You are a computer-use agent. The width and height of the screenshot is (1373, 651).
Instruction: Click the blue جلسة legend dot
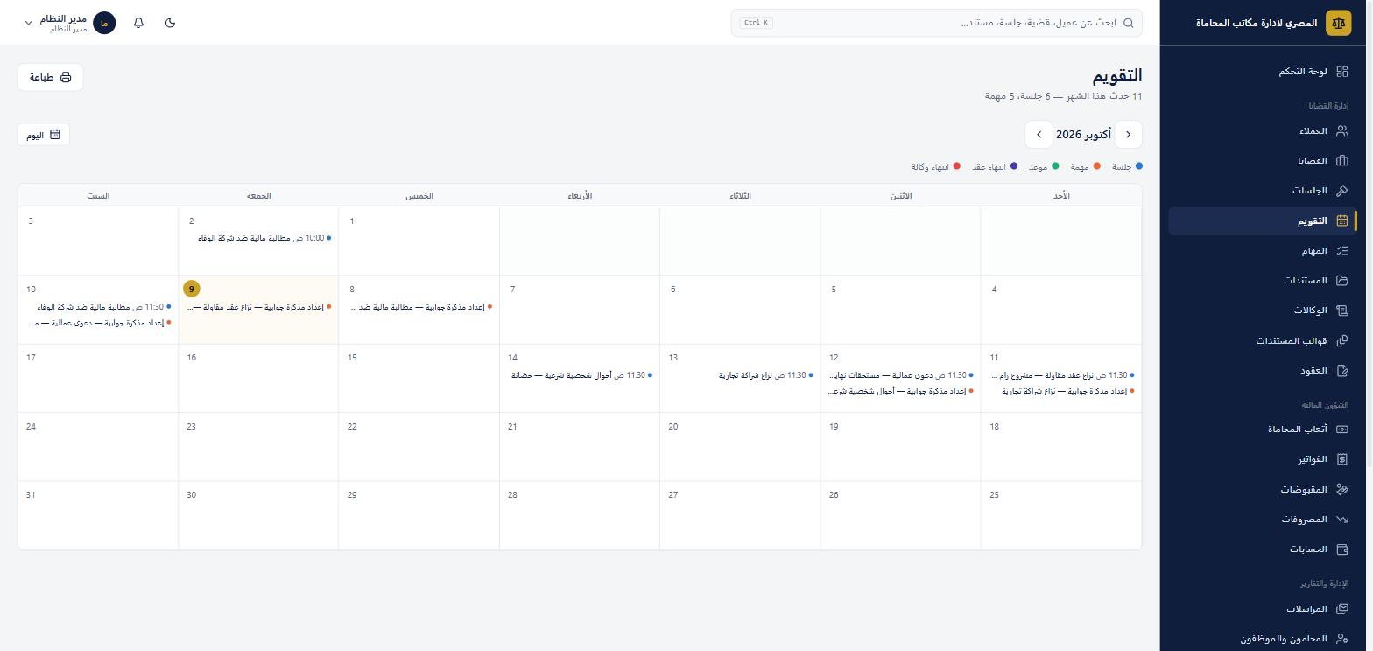pyautogui.click(x=1138, y=166)
